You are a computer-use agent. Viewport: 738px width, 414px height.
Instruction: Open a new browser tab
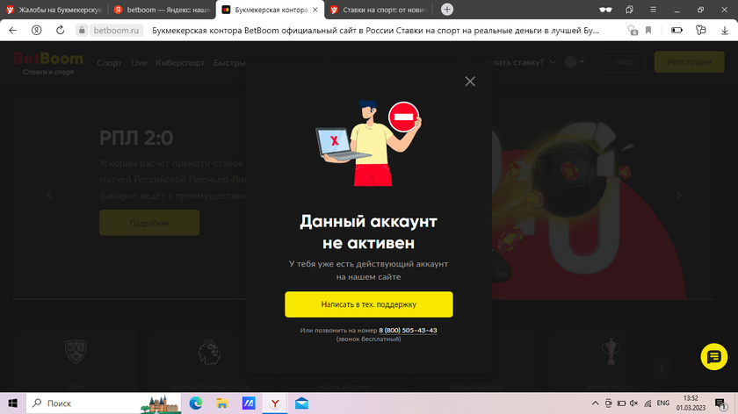(x=446, y=10)
